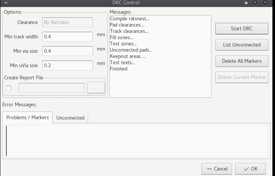Select the 'Fill zones...' message
Viewport: 275px width, 176px height.
click(x=121, y=37)
